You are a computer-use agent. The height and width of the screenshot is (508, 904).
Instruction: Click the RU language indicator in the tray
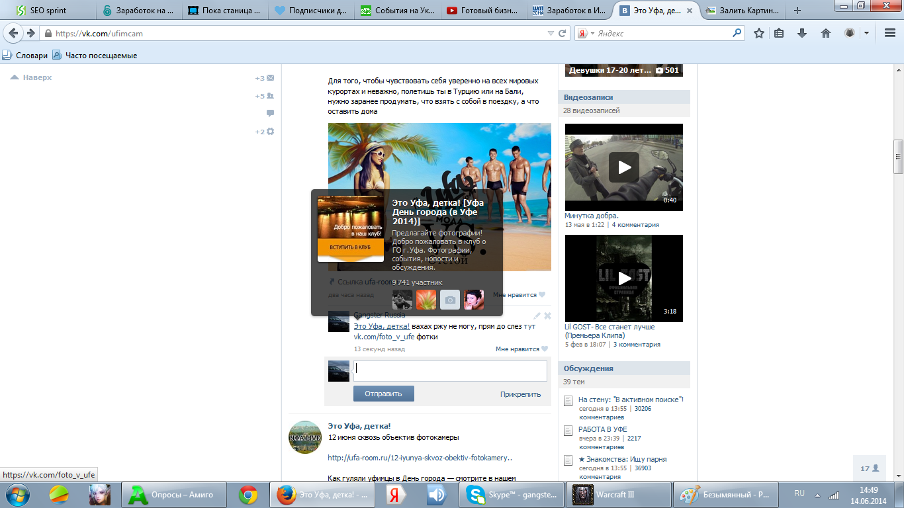pos(799,493)
